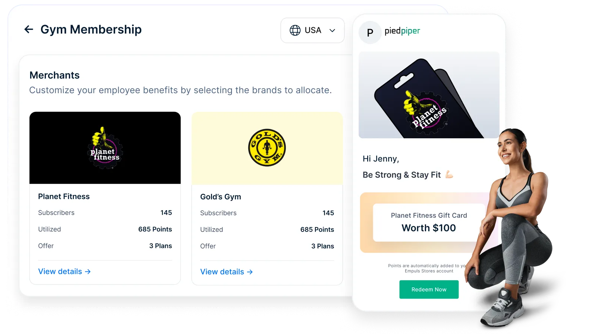This screenshot has height=334, width=589.
Task: Open View details for Planet Fitness
Action: (64, 271)
